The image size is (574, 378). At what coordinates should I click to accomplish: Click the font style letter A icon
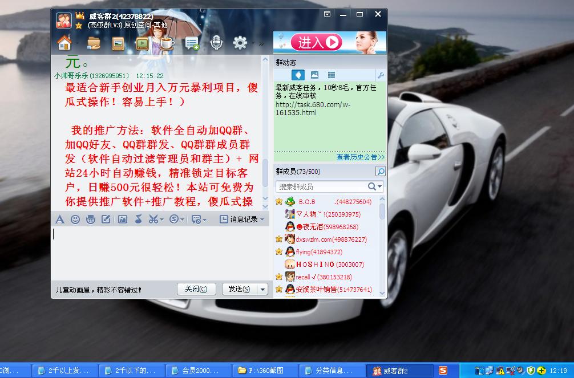[x=59, y=219]
